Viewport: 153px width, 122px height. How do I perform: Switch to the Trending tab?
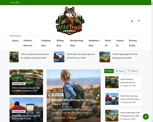coord(132,71)
